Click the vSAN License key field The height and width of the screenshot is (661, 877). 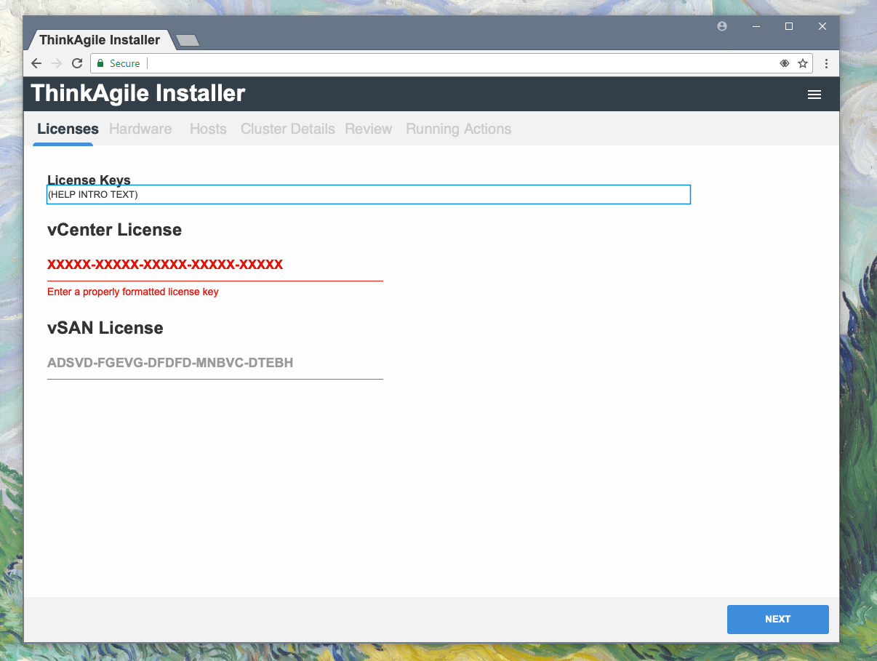click(x=215, y=363)
